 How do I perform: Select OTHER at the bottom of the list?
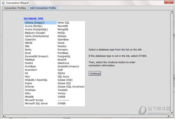pos(62,103)
